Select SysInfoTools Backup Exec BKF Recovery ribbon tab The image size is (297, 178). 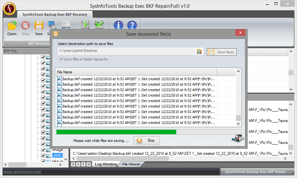(55, 14)
